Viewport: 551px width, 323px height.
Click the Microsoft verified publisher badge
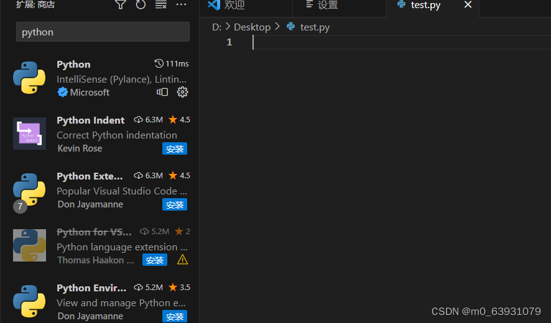click(x=63, y=93)
